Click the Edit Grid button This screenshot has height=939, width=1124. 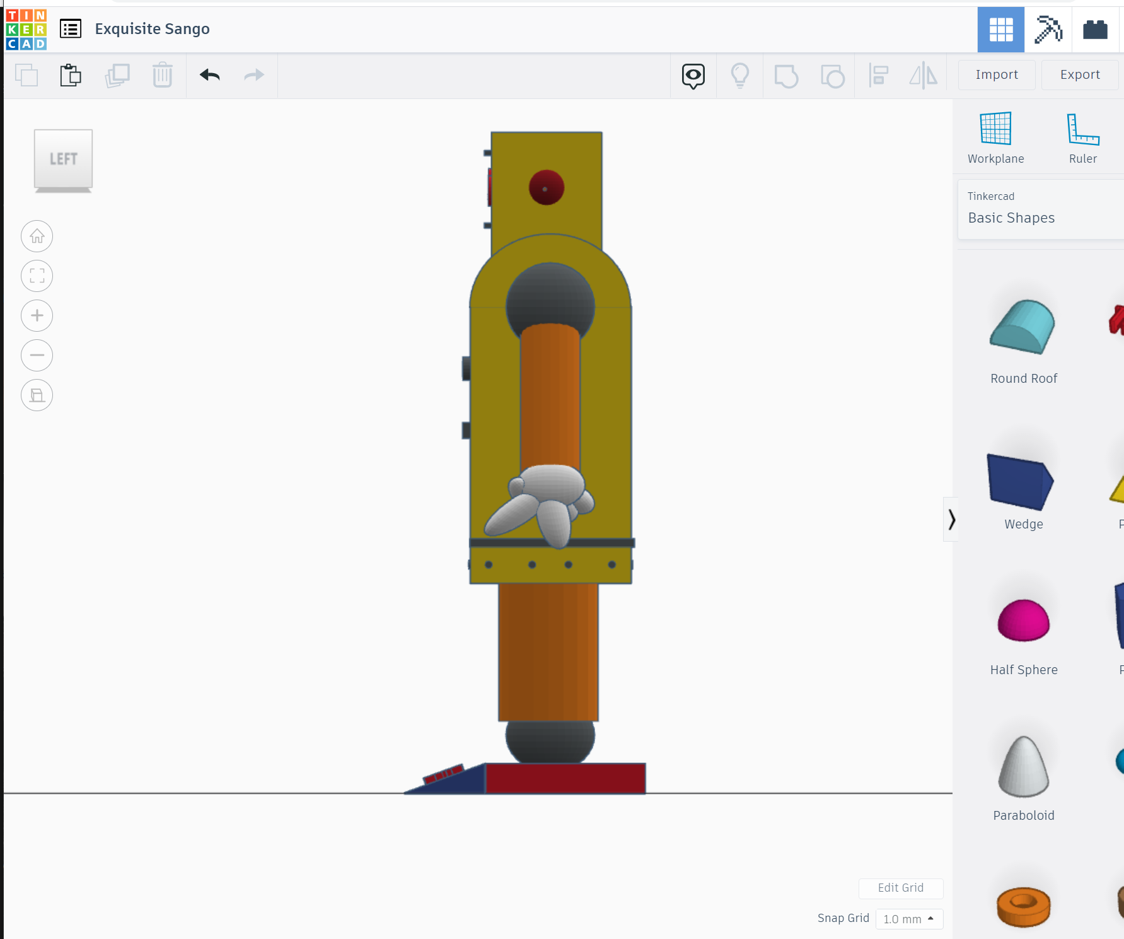click(x=901, y=888)
